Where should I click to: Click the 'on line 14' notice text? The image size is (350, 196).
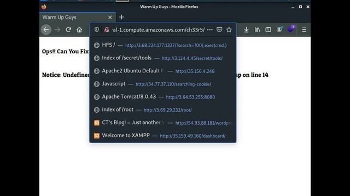click(x=255, y=75)
